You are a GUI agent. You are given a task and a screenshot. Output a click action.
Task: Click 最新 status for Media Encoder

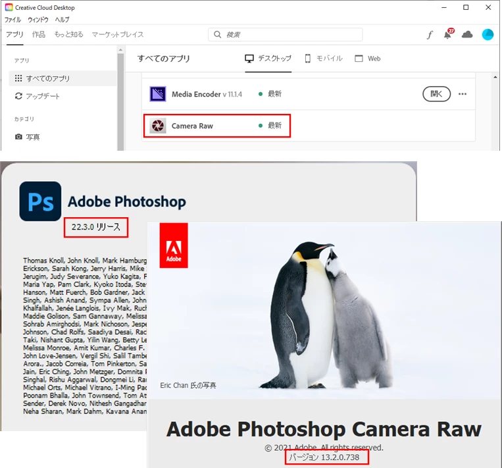pos(270,93)
